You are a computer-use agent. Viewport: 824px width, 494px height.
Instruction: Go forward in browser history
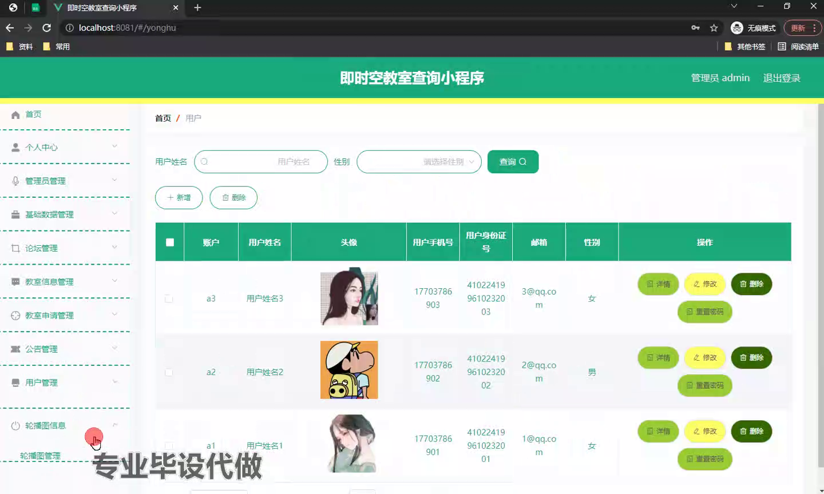(x=28, y=27)
